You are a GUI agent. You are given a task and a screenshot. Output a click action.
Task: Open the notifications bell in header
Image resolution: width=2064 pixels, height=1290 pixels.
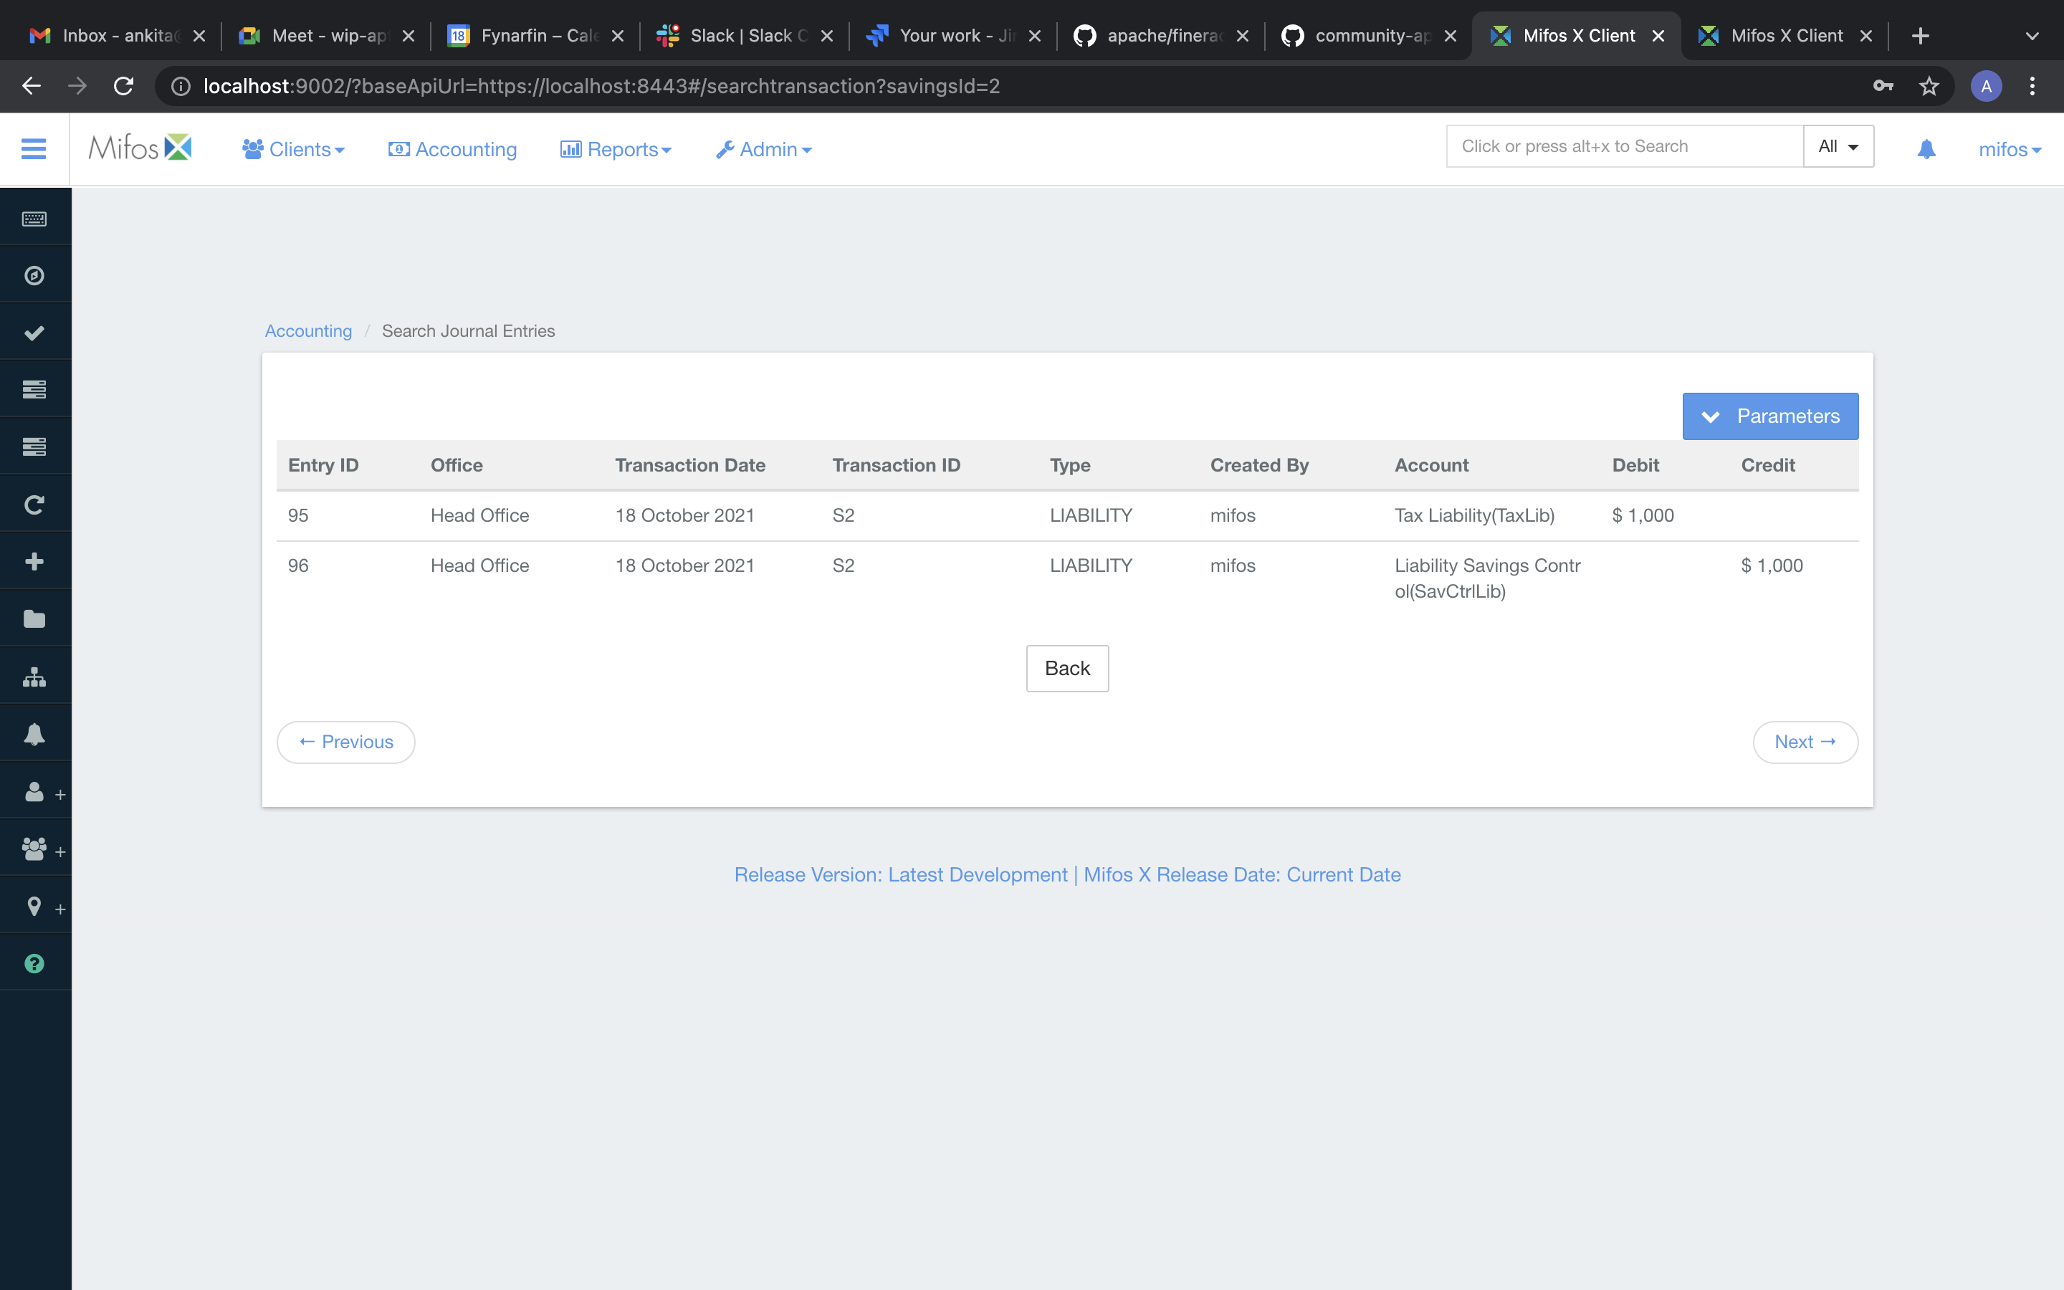coord(1926,149)
